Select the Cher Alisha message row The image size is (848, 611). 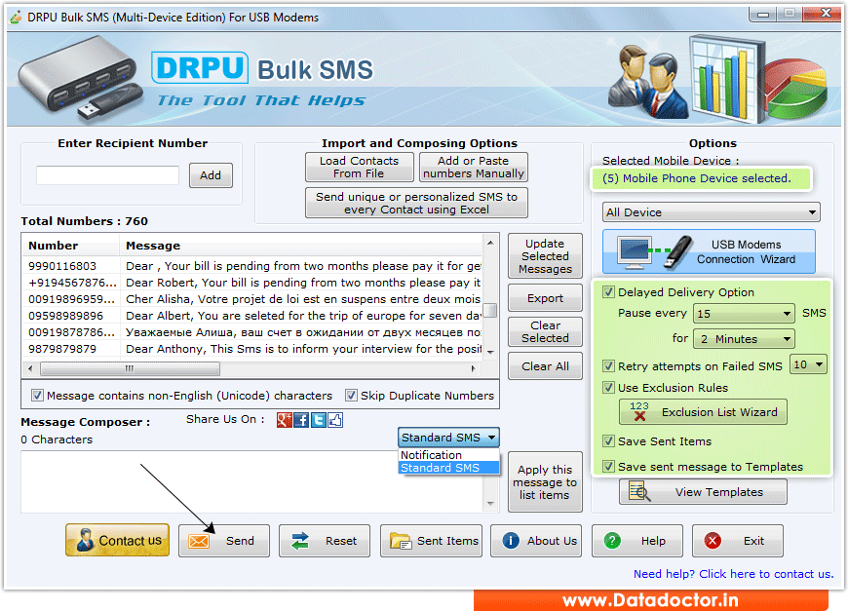[x=252, y=299]
